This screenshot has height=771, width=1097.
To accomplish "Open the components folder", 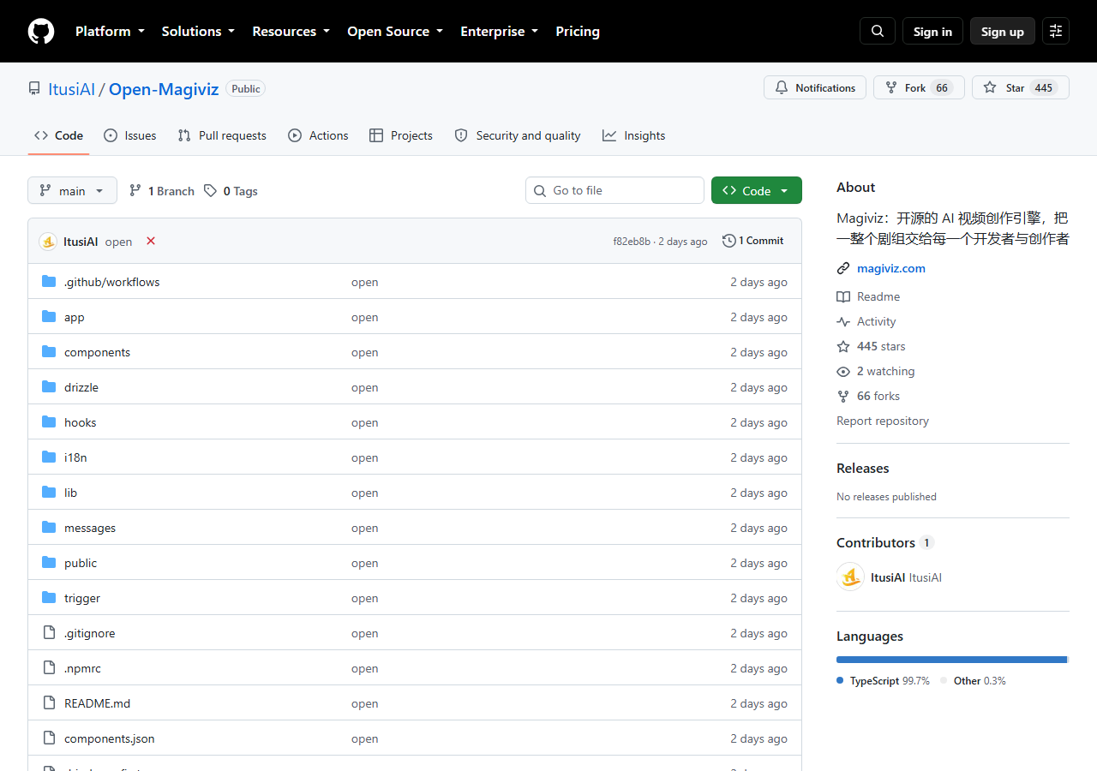I will [97, 352].
